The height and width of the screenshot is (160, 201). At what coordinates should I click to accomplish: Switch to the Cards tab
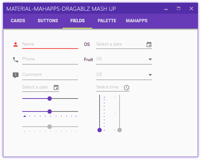(18, 21)
